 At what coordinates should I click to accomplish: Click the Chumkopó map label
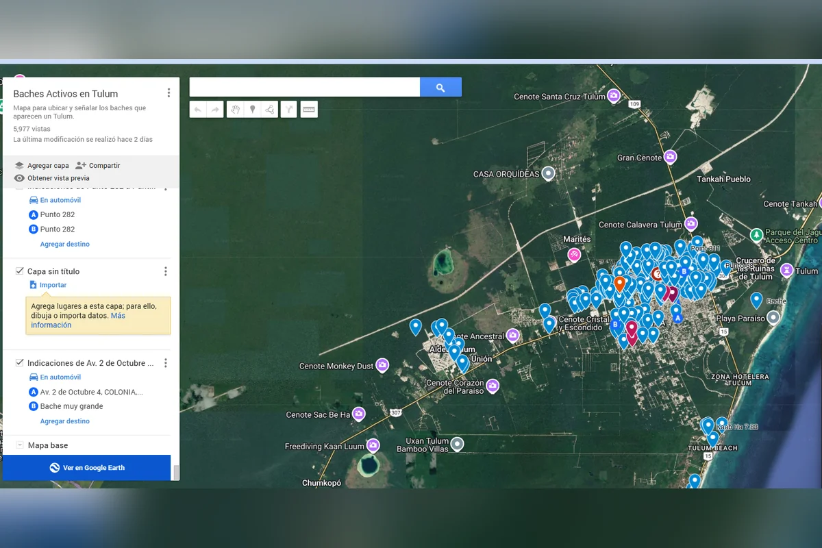pos(321,483)
